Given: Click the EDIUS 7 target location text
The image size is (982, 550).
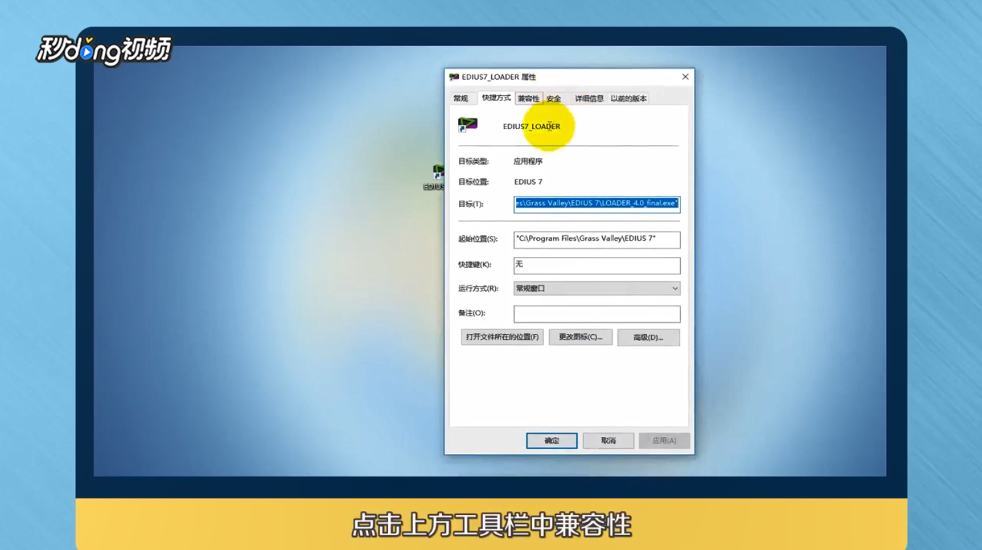Looking at the screenshot, I should (528, 182).
